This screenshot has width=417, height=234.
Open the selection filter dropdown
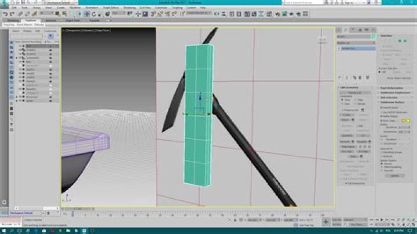click(46, 13)
